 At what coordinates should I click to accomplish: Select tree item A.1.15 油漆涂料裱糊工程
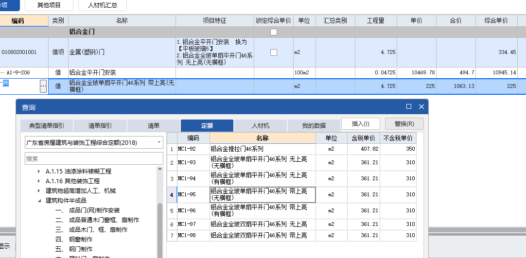[78, 171]
